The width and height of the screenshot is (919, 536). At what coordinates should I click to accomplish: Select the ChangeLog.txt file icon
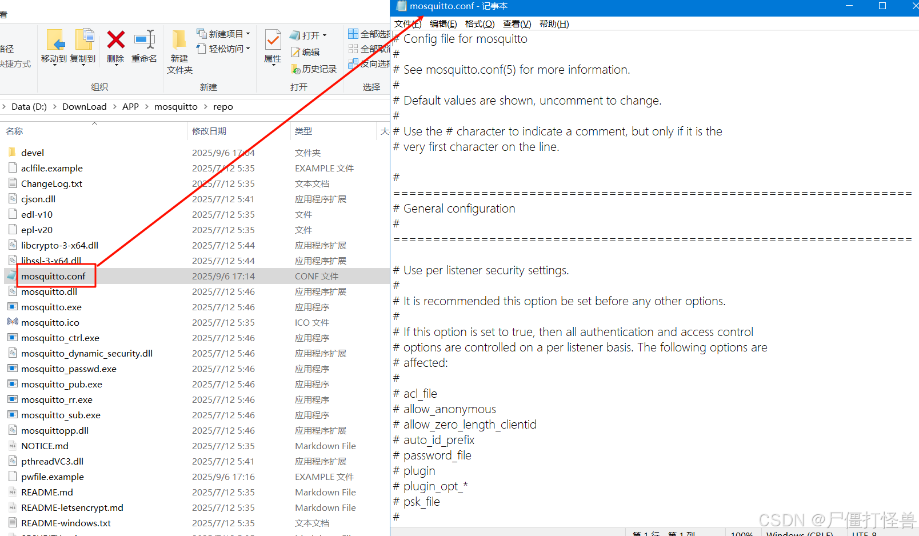(12, 183)
